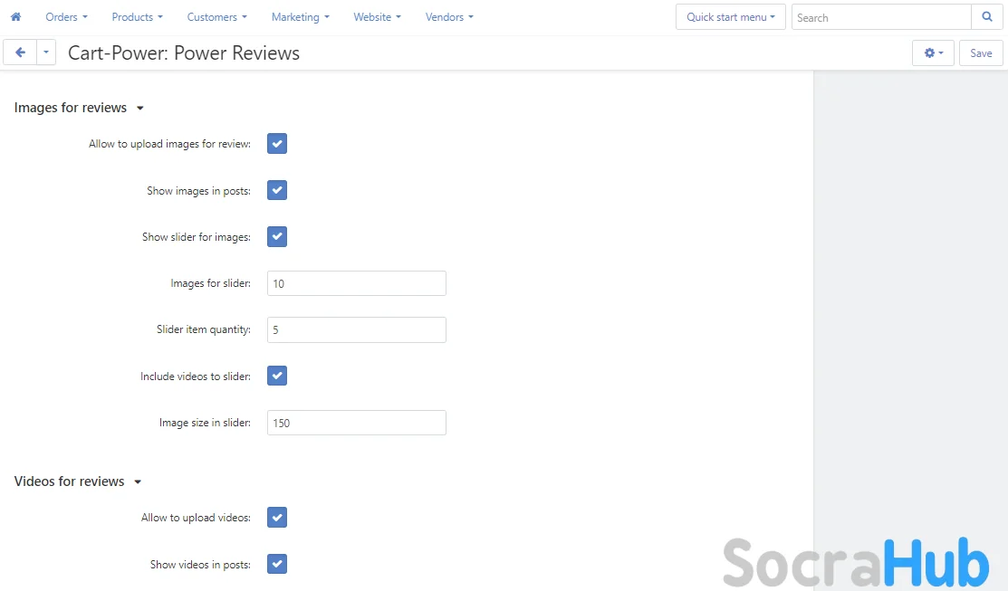Viewport: 1008px width, 591px height.
Task: Toggle Show slider for images checkbox
Action: [277, 236]
